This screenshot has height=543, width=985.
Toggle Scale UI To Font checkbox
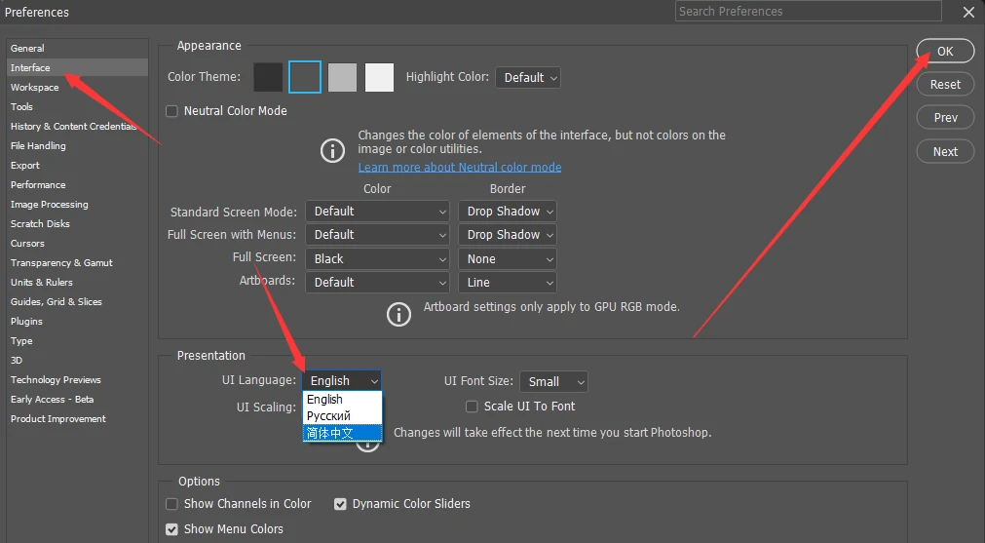pos(472,407)
